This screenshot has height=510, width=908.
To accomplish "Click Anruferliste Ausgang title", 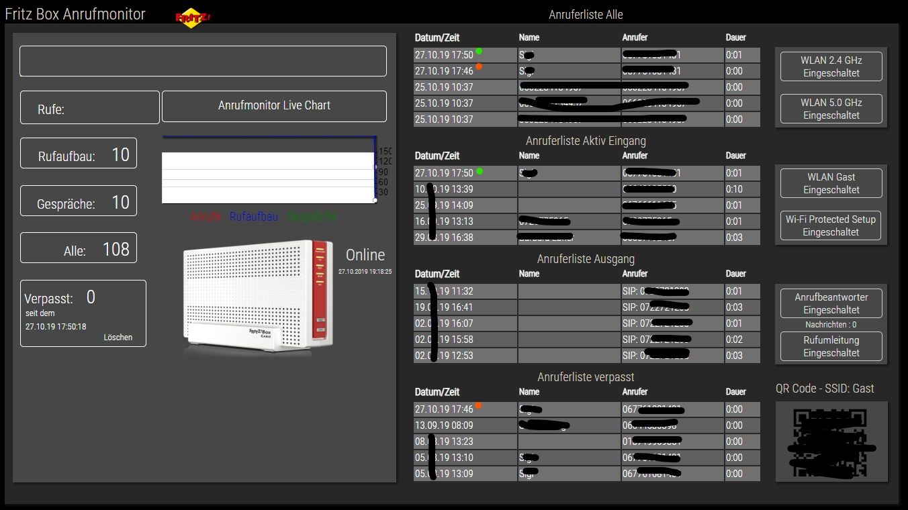I will click(x=586, y=259).
